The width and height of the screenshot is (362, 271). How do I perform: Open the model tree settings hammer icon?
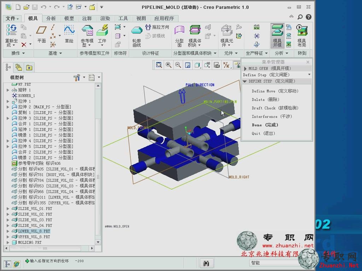[77, 77]
